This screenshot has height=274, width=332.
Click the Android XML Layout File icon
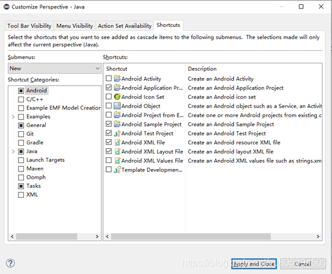(x=117, y=152)
